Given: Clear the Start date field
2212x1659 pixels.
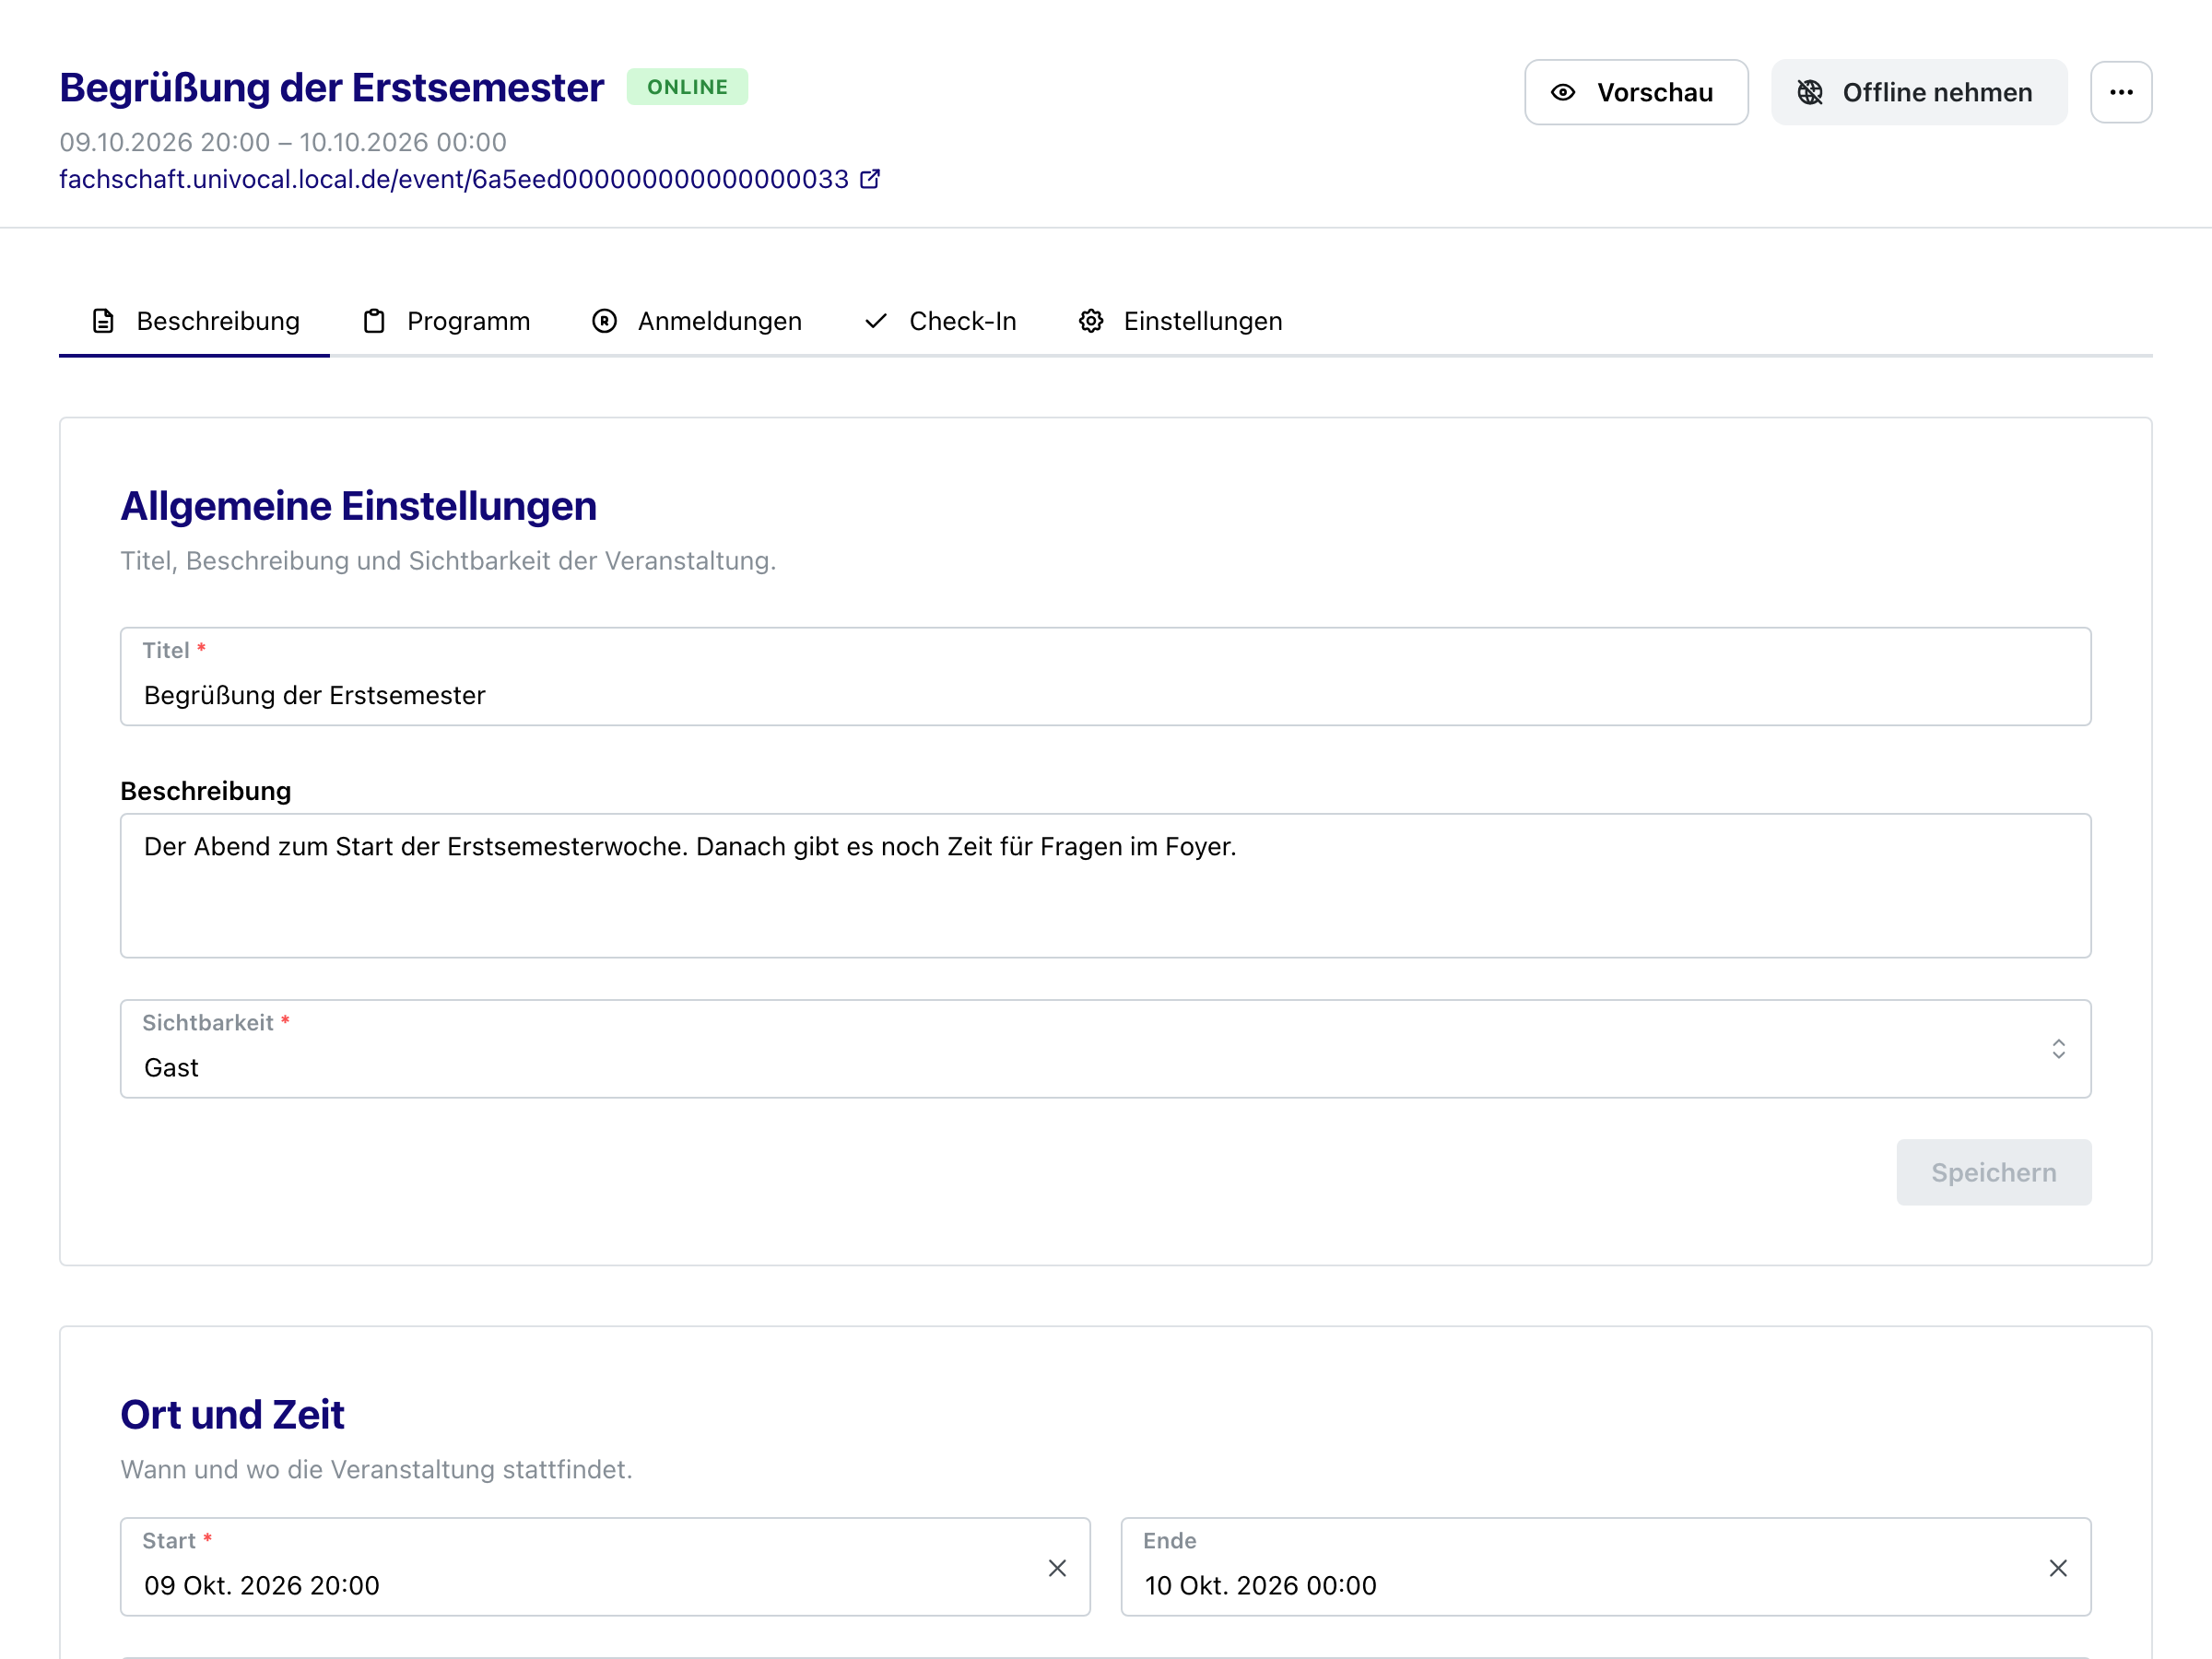Looking at the screenshot, I should point(1057,1568).
